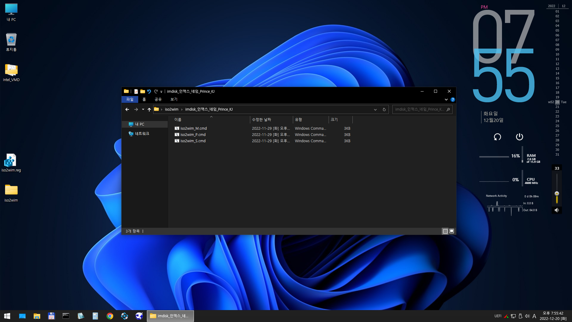Click the volume tray icon in taskbar

[527, 316]
